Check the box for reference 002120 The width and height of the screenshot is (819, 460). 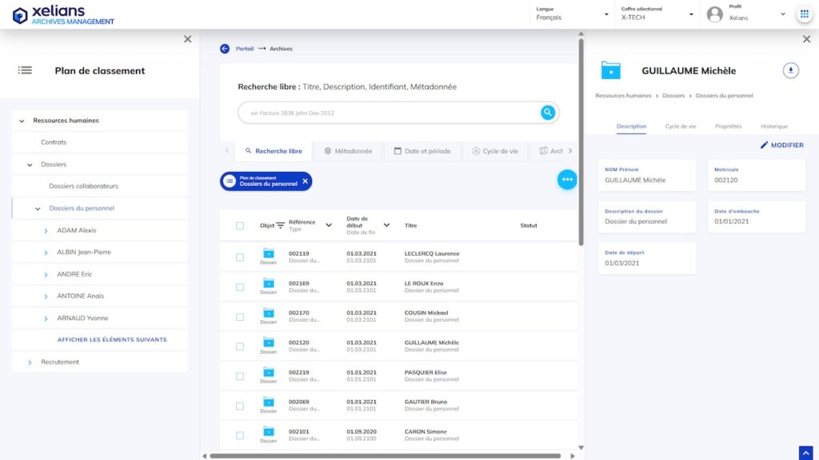(x=240, y=347)
